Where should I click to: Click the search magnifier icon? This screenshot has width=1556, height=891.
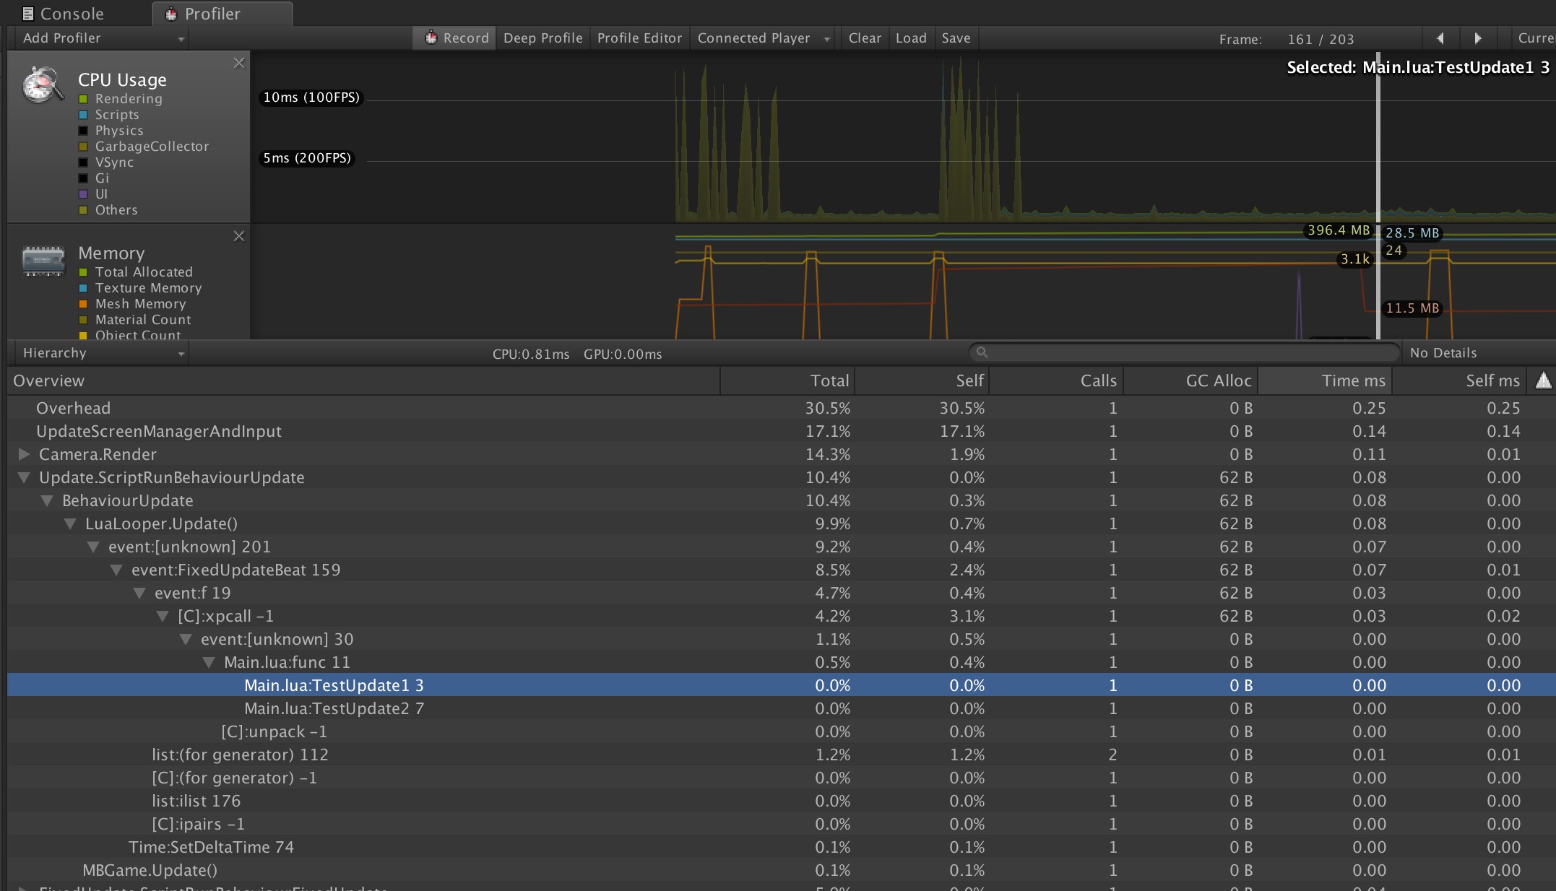point(982,352)
